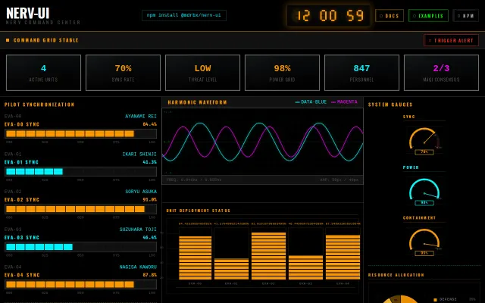Click the Pilot Synchronization section heading

tap(39, 105)
